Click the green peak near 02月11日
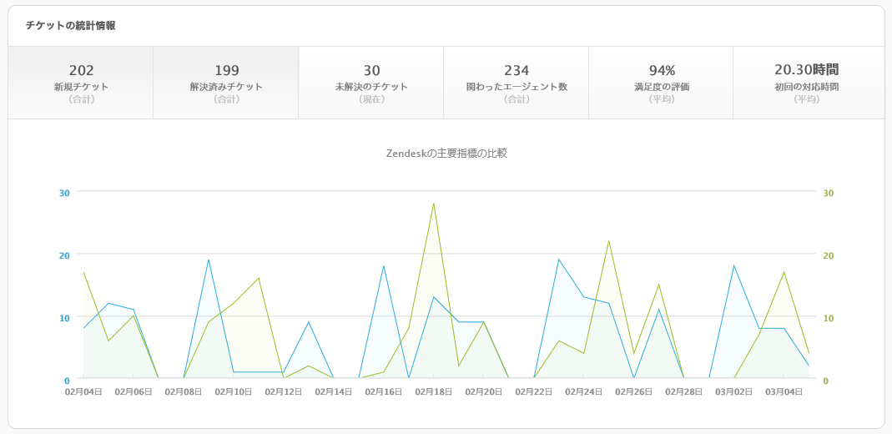This screenshot has width=892, height=434. click(259, 278)
